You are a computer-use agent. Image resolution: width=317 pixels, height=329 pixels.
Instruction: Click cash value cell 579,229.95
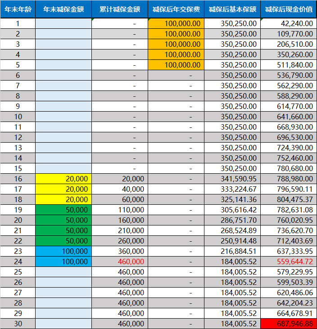tap(289, 272)
